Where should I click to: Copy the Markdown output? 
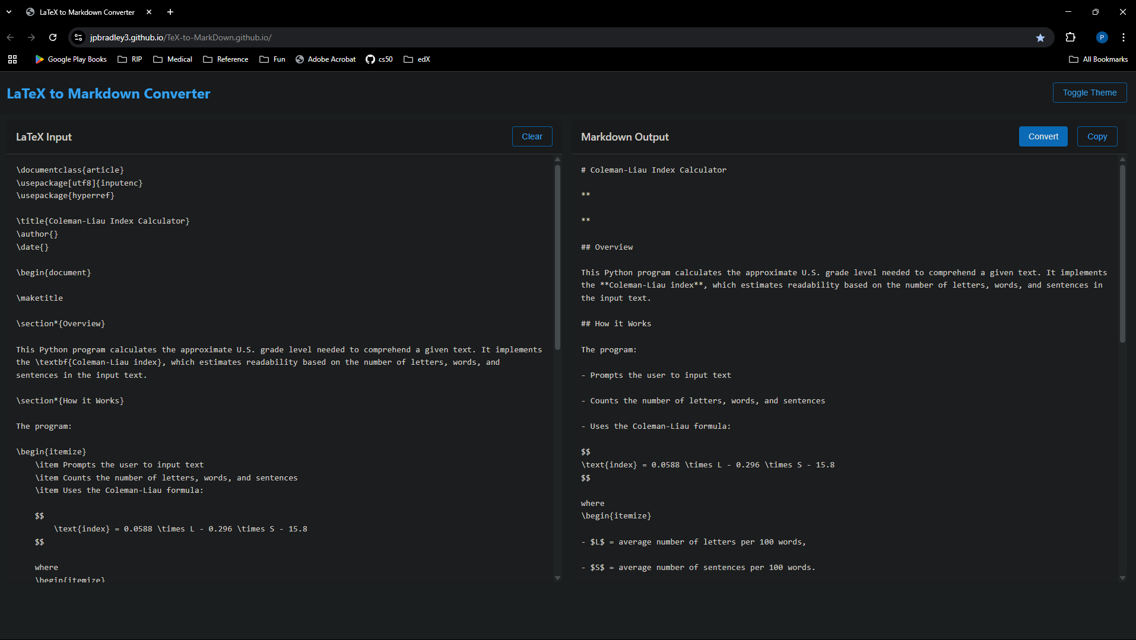point(1097,136)
